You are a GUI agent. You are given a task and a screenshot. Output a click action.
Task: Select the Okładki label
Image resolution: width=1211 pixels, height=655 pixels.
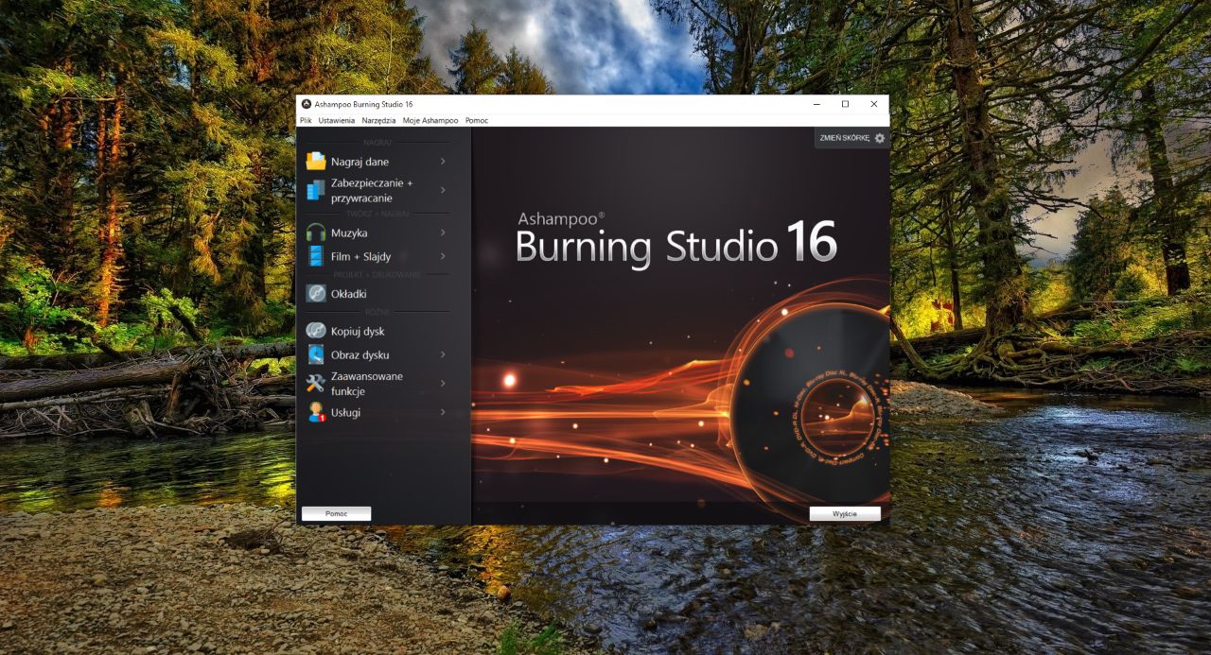point(349,294)
